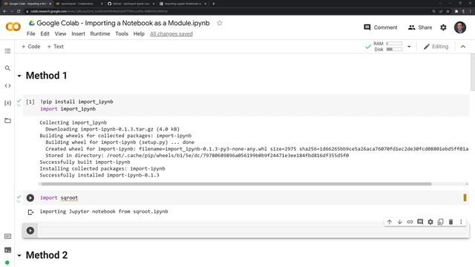The width and height of the screenshot is (475, 267).
Task: Click the Google Drive icon beside notebook title
Action: 32,23
